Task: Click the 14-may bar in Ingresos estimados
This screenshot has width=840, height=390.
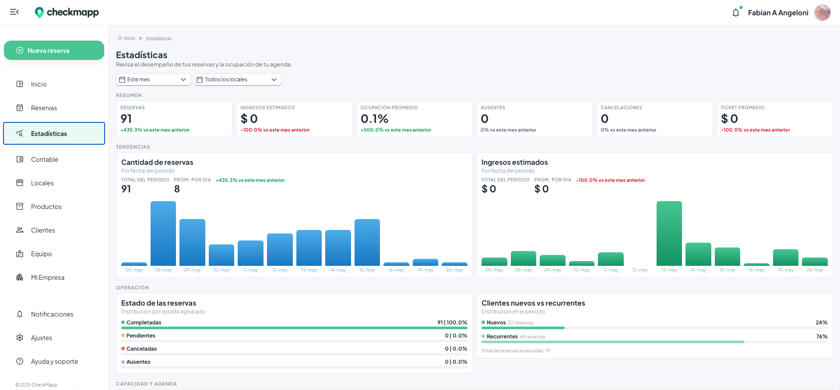Action: click(x=698, y=254)
